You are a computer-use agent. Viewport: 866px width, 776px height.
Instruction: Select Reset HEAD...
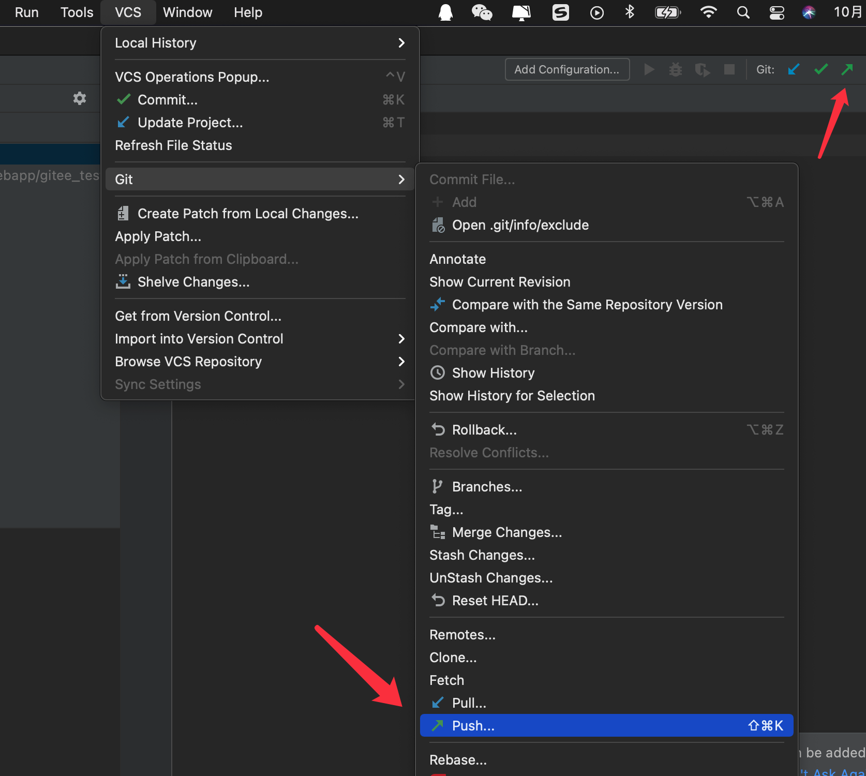[606, 601]
